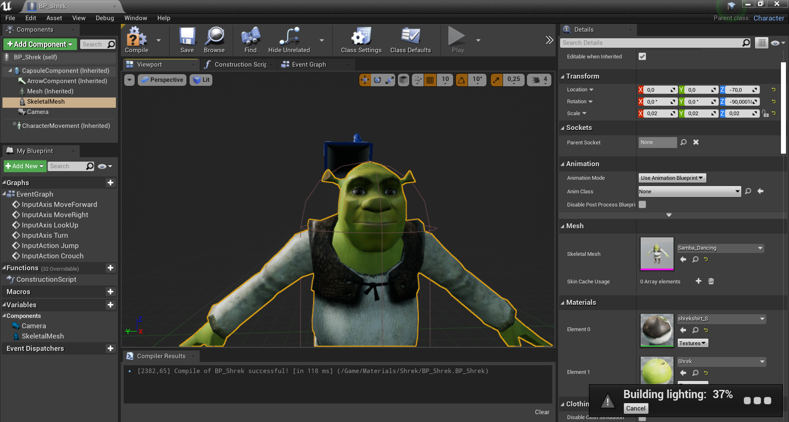Viewport: 789px width, 422px height.
Task: Use selected asset for Skeletal Mesh arrow
Action: [x=683, y=259]
